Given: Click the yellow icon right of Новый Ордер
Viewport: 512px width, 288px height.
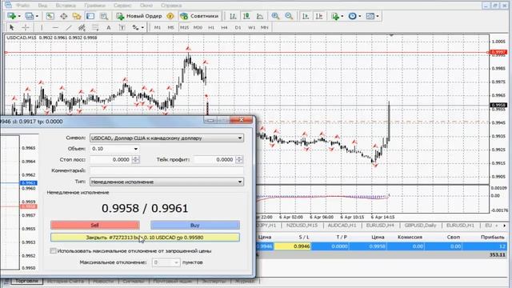Looking at the screenshot, I should (170, 16).
